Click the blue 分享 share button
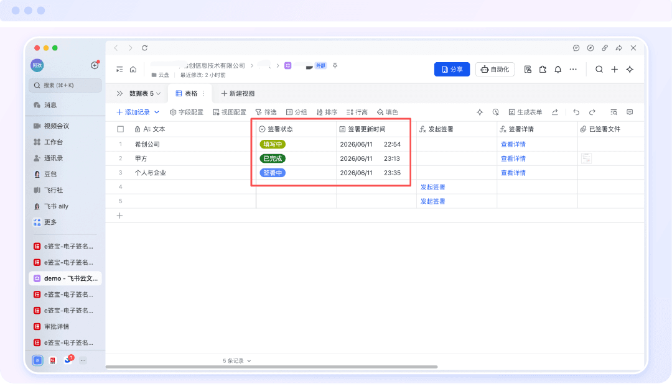The image size is (672, 389). coord(452,70)
